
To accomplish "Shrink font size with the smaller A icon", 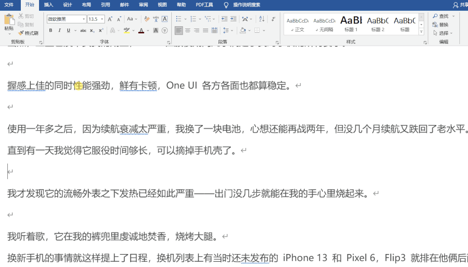I will [119, 19].
